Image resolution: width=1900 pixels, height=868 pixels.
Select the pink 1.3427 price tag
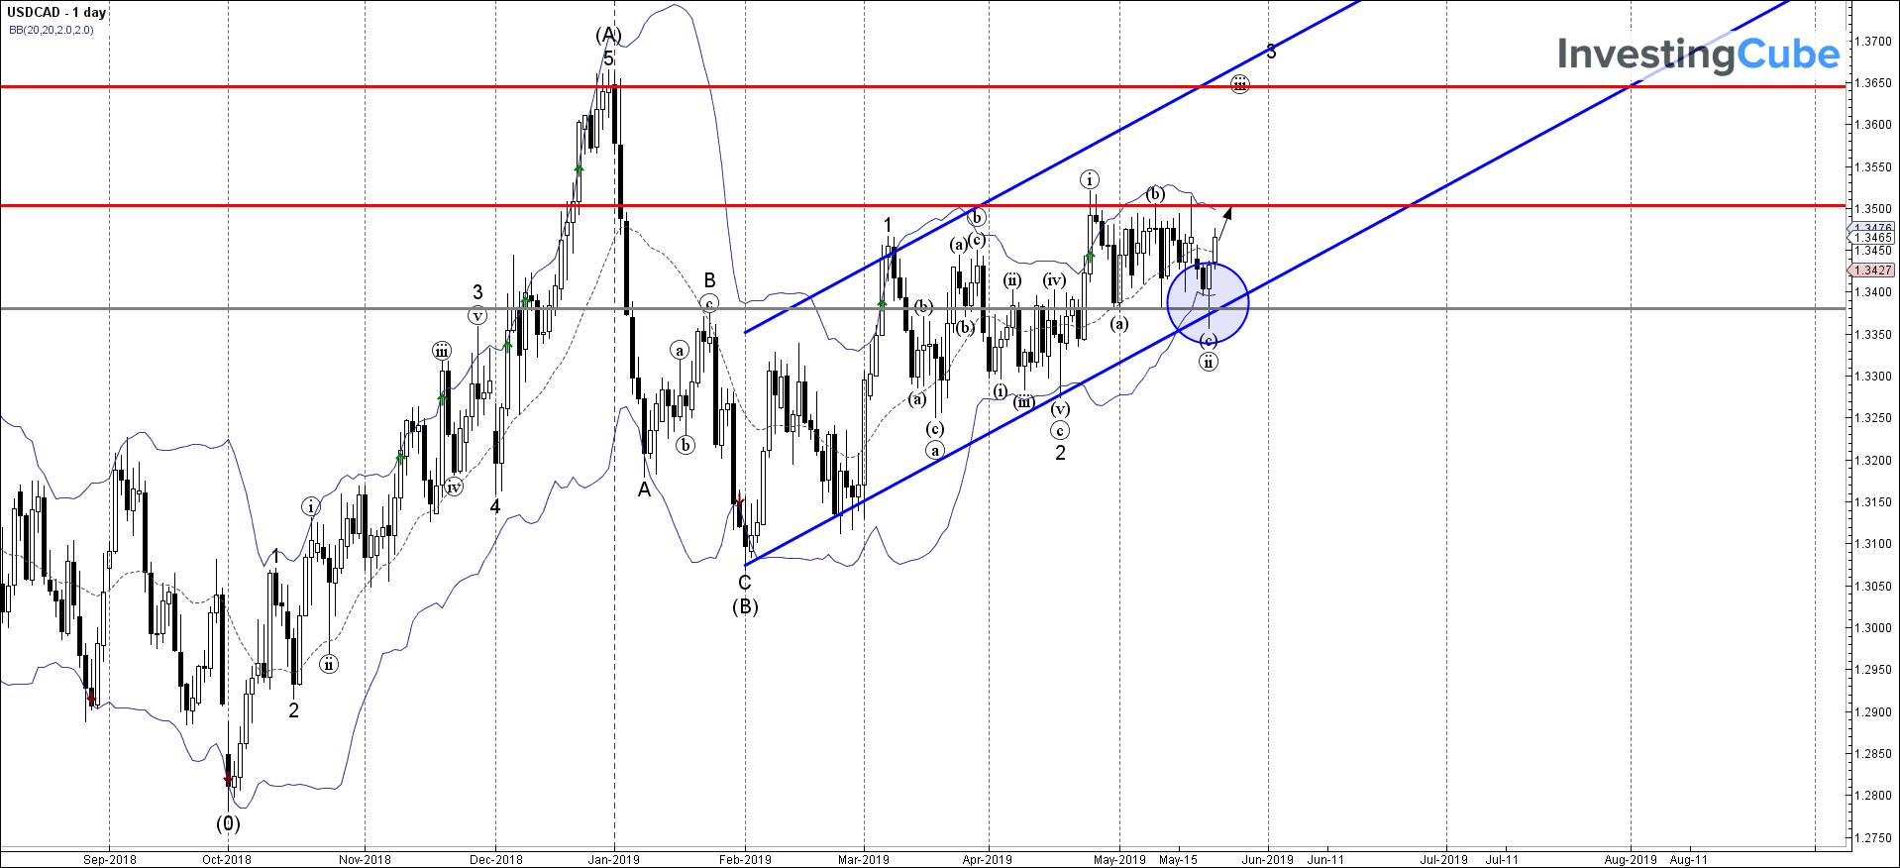(x=1872, y=271)
